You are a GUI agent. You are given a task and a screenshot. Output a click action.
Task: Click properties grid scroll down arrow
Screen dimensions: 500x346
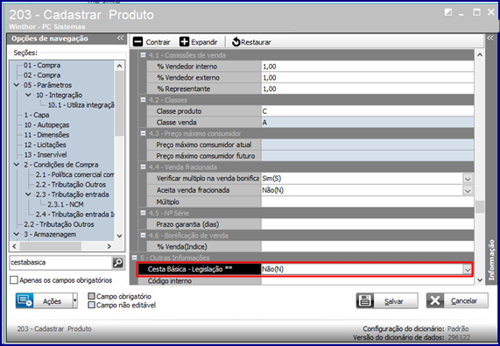(480, 280)
